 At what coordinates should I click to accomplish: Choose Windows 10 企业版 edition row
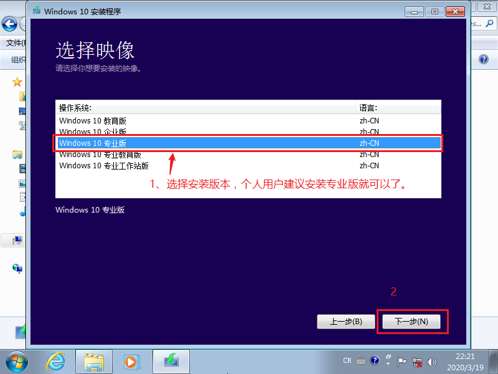tap(93, 132)
